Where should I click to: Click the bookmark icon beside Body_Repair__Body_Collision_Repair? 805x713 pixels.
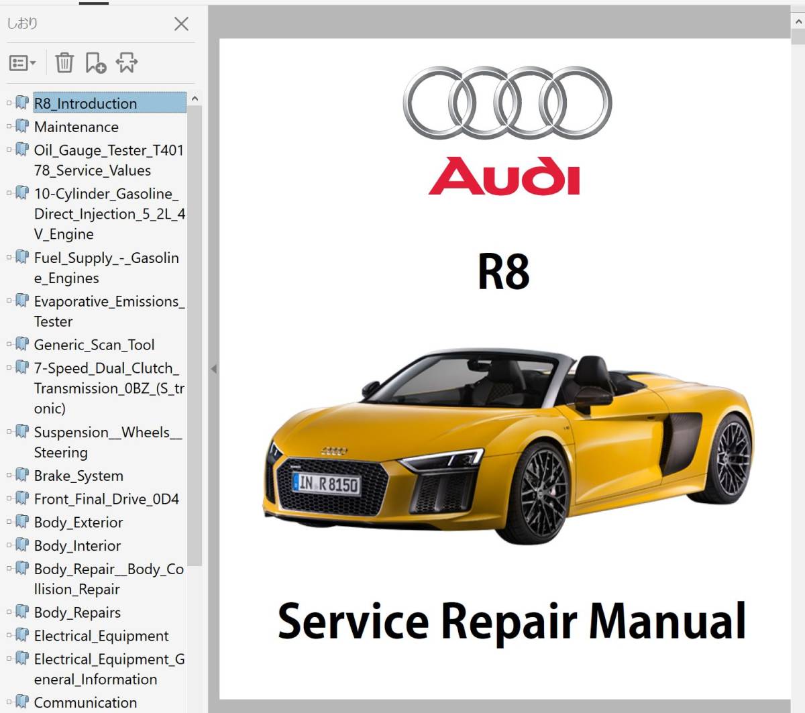[x=22, y=568]
